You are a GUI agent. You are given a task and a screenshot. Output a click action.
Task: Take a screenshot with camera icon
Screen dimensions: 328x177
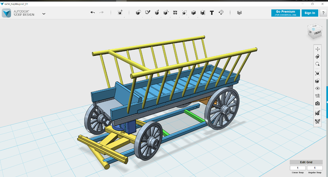click(317, 103)
